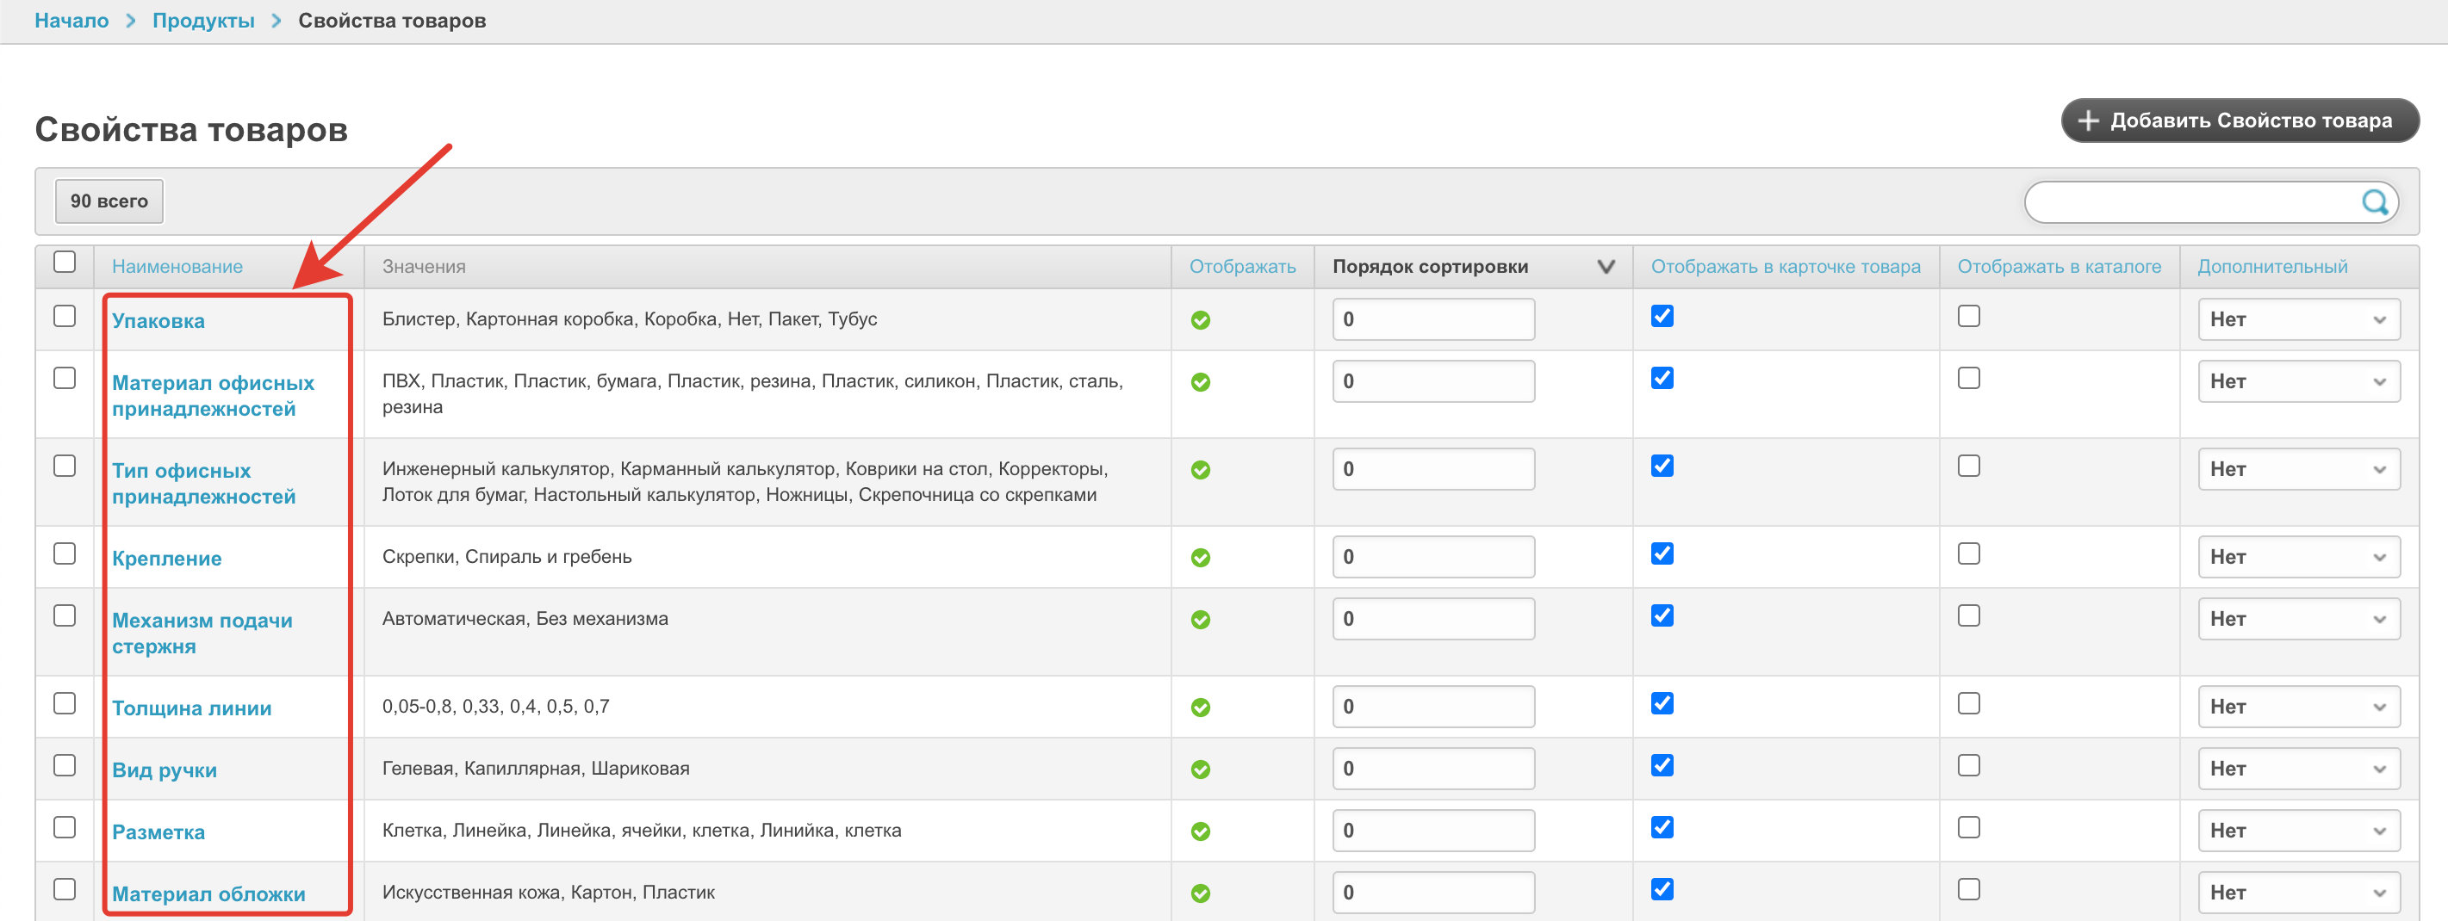The width and height of the screenshot is (2448, 921).
Task: Toggle the select-all checkbox in table header
Action: (65, 262)
